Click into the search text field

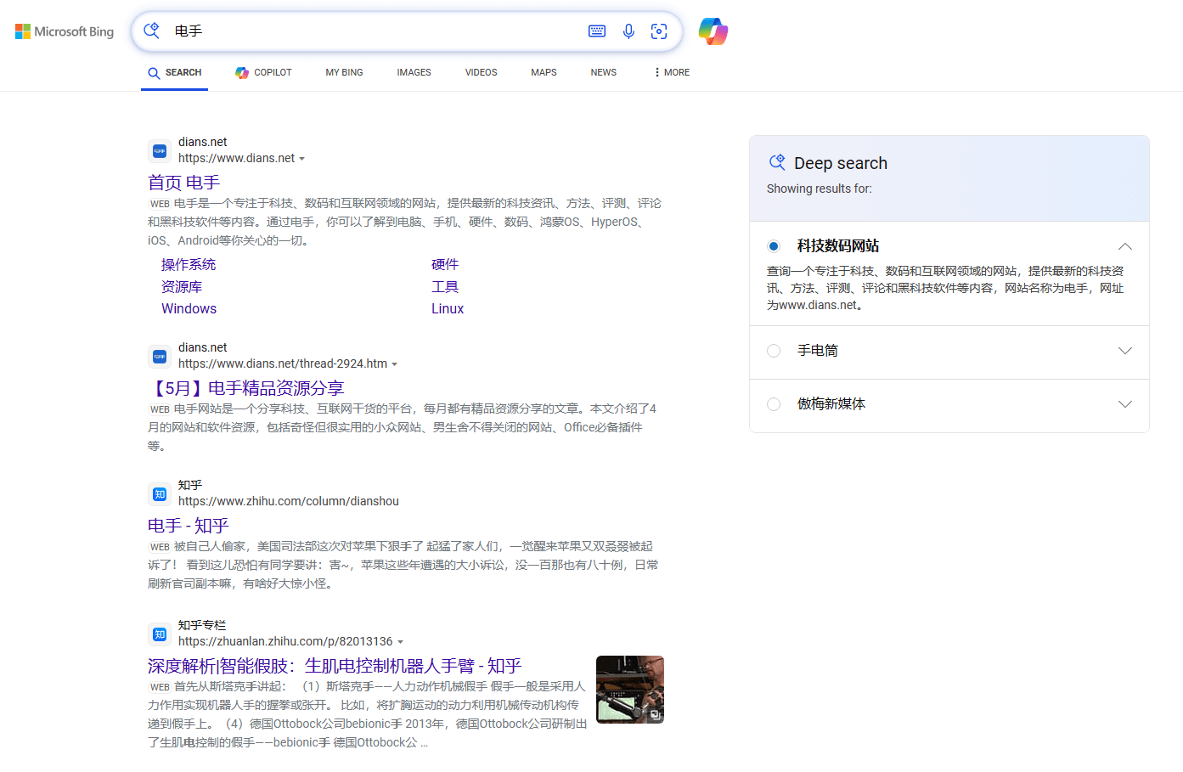[x=374, y=31]
